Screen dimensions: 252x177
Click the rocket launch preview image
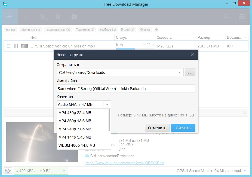(42, 142)
